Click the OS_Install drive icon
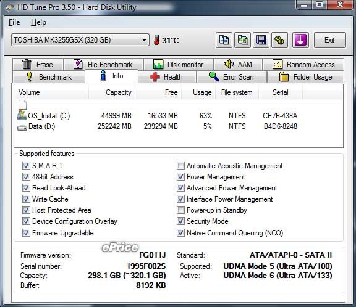Screen dimensions: 356x307 click(x=22, y=115)
